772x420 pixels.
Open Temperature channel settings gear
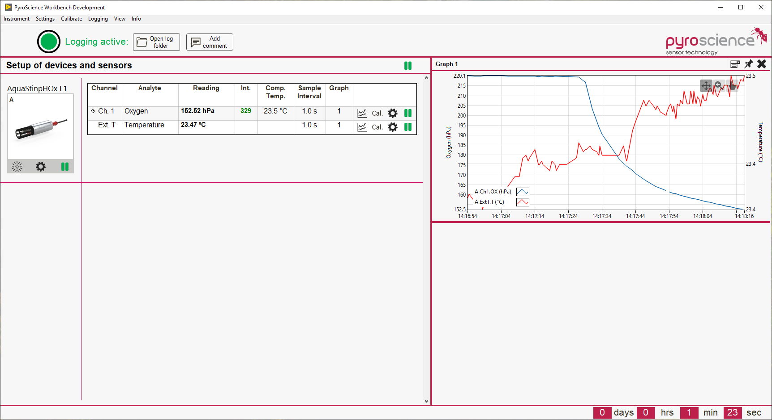click(393, 127)
